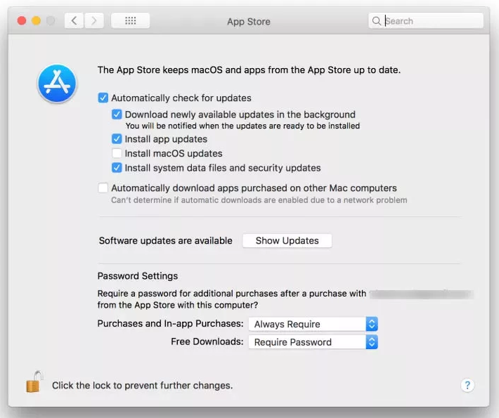
Task: Click the forward navigation arrow
Action: 94,21
